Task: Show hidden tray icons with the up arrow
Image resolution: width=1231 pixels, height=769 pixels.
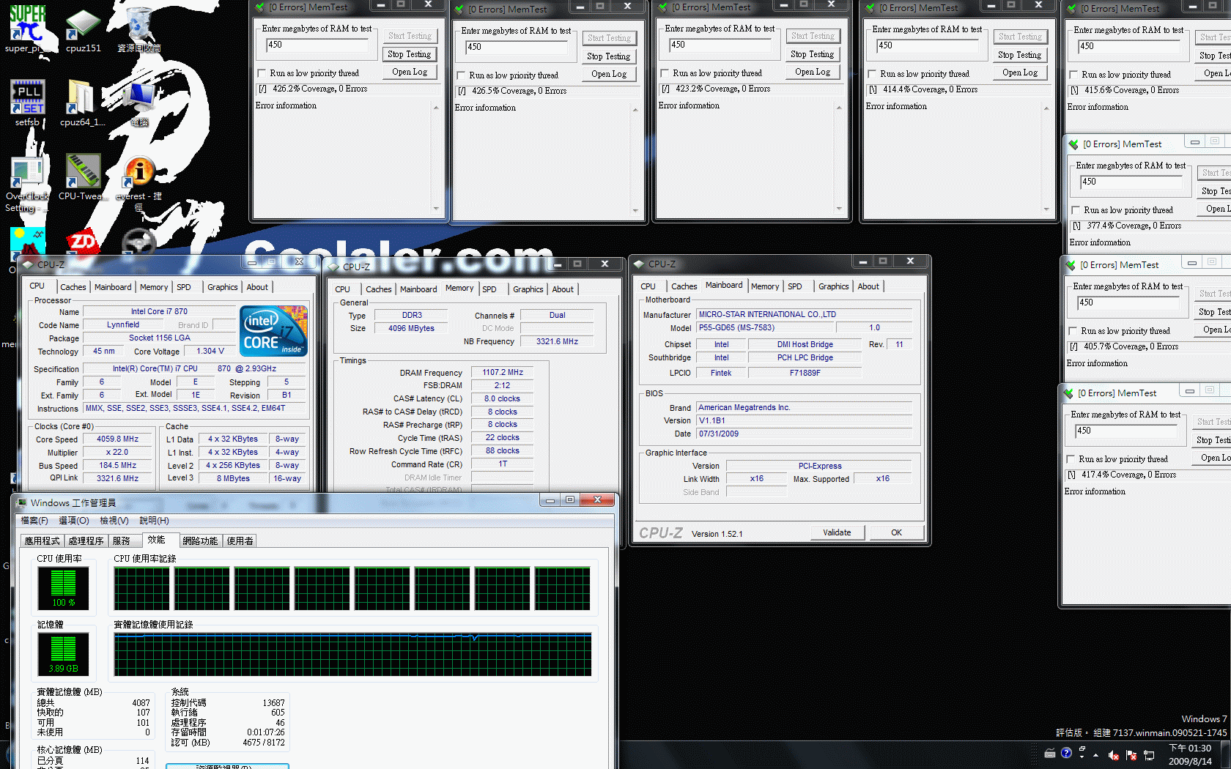Action: pyautogui.click(x=1096, y=755)
